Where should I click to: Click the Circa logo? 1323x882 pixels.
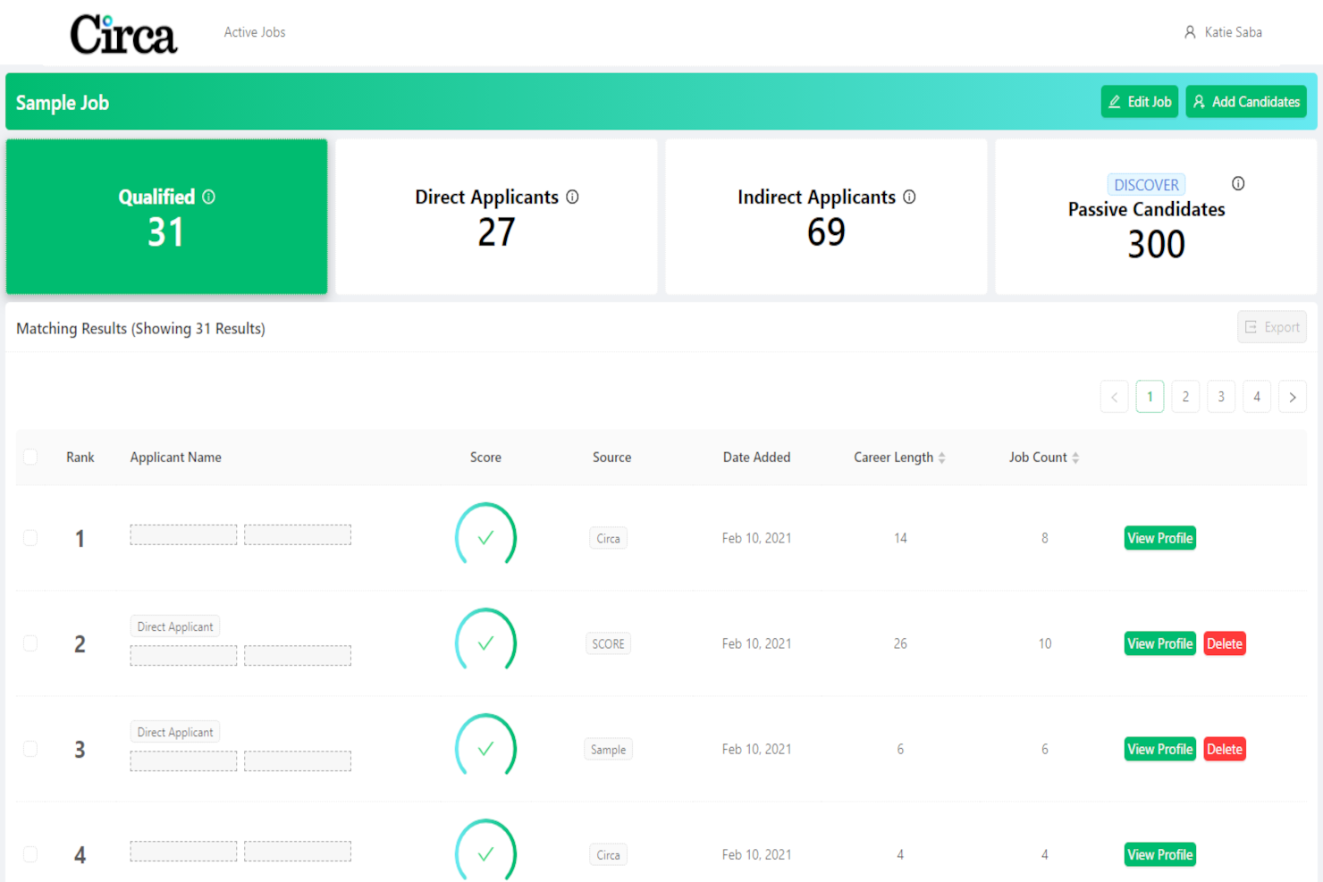click(x=123, y=35)
